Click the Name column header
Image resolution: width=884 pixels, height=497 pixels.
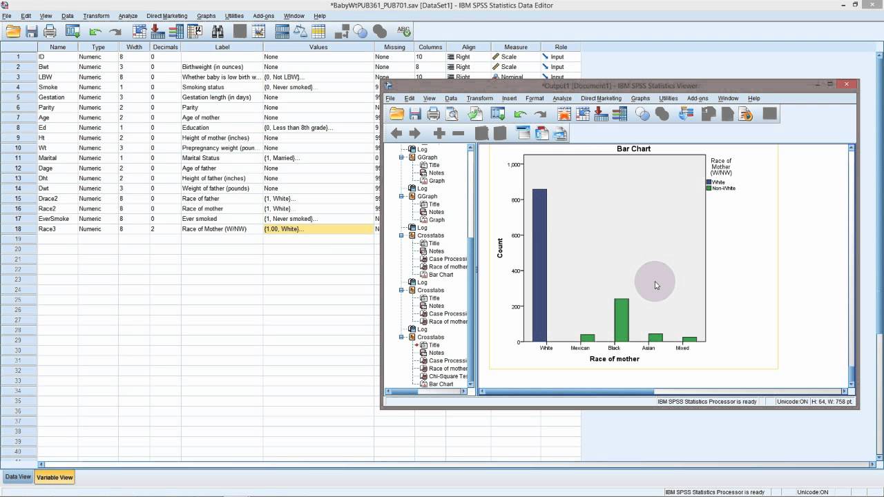click(x=58, y=47)
